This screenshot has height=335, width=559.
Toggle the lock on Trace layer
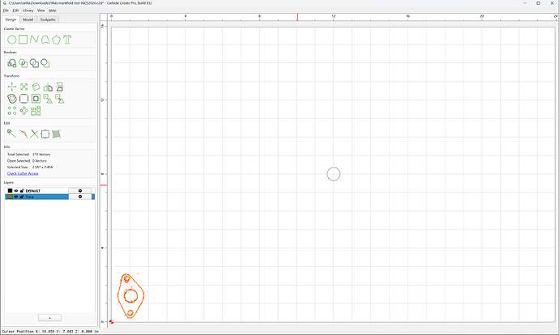[x=22, y=197]
